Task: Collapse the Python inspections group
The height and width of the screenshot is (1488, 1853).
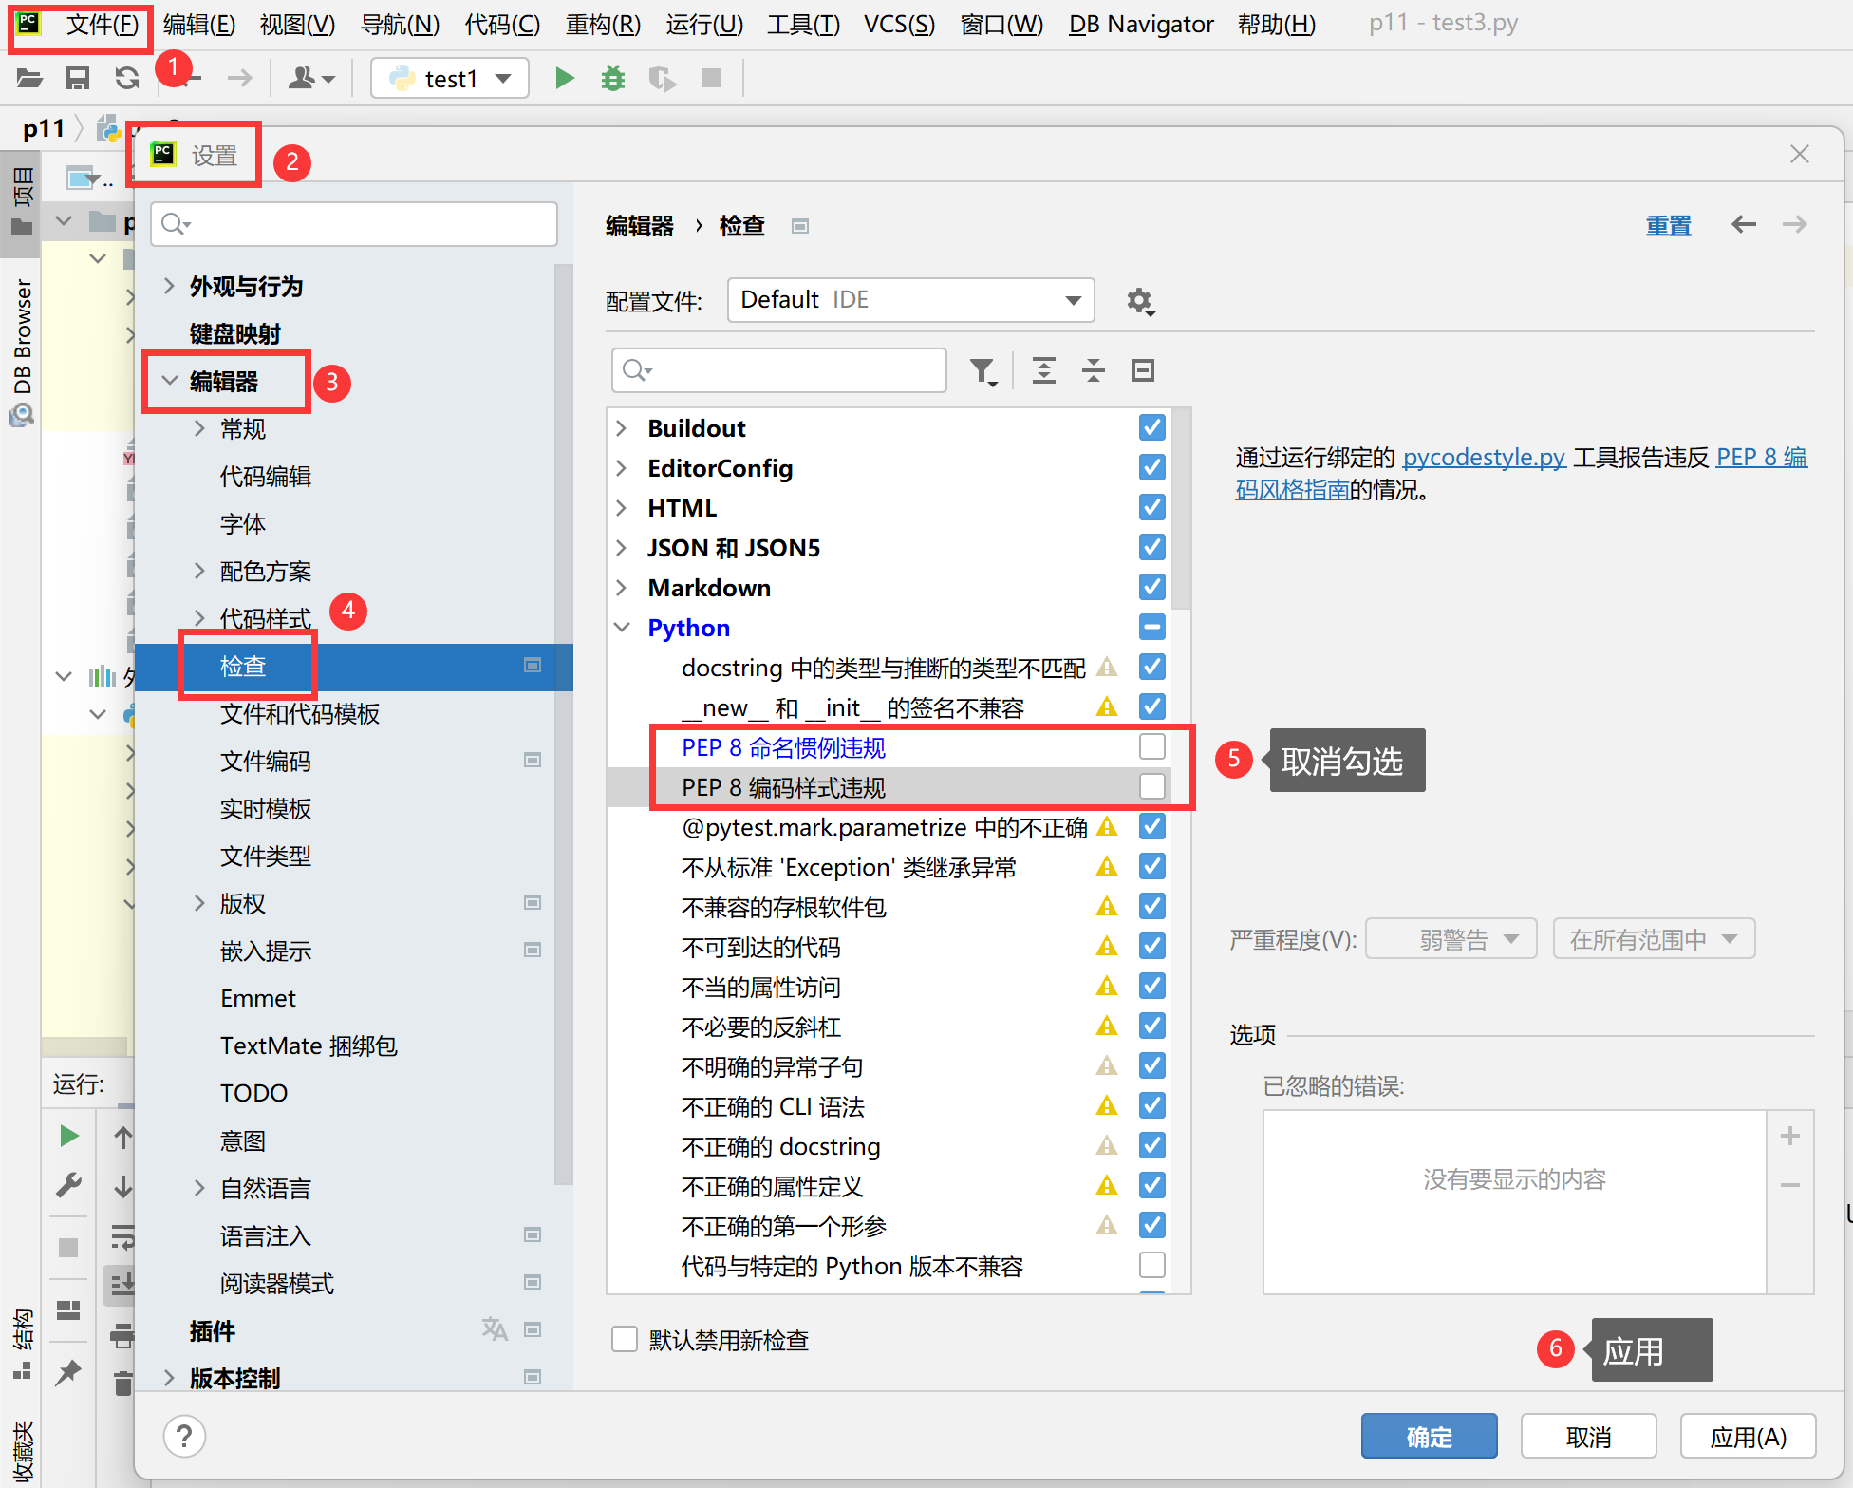Action: pyautogui.click(x=623, y=628)
